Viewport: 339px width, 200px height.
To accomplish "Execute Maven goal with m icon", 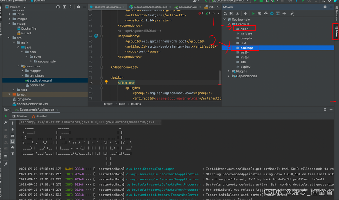I will 259,13.
